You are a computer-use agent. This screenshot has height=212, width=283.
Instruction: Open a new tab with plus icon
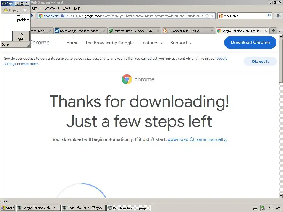pyautogui.click(x=273, y=31)
